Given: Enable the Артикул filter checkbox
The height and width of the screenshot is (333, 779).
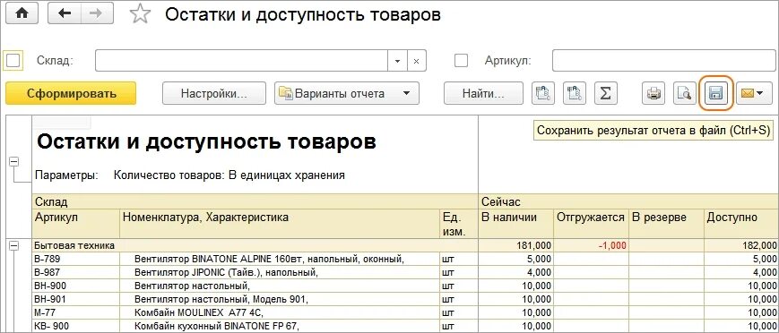Looking at the screenshot, I should [462, 61].
